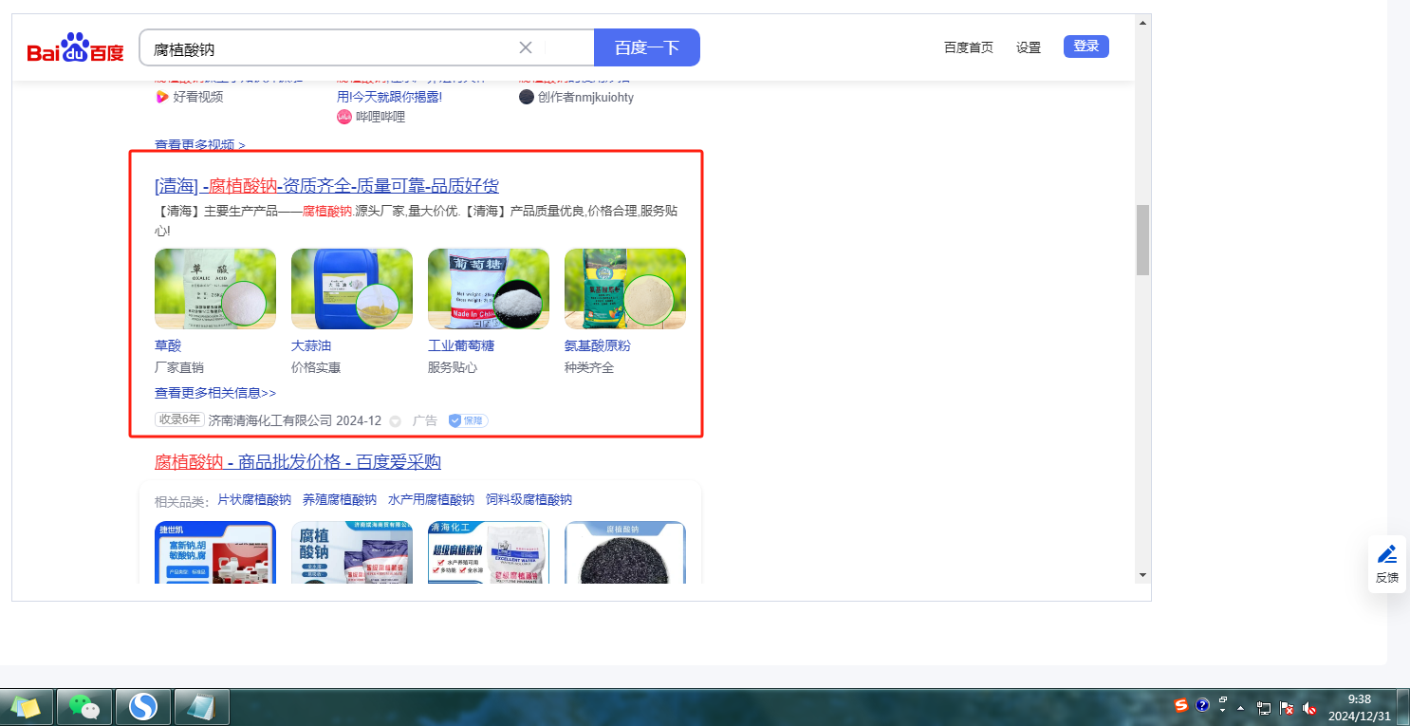The height and width of the screenshot is (726, 1410).
Task: Click the Show Desktop strip at taskbar end
Action: pyautogui.click(x=1403, y=707)
